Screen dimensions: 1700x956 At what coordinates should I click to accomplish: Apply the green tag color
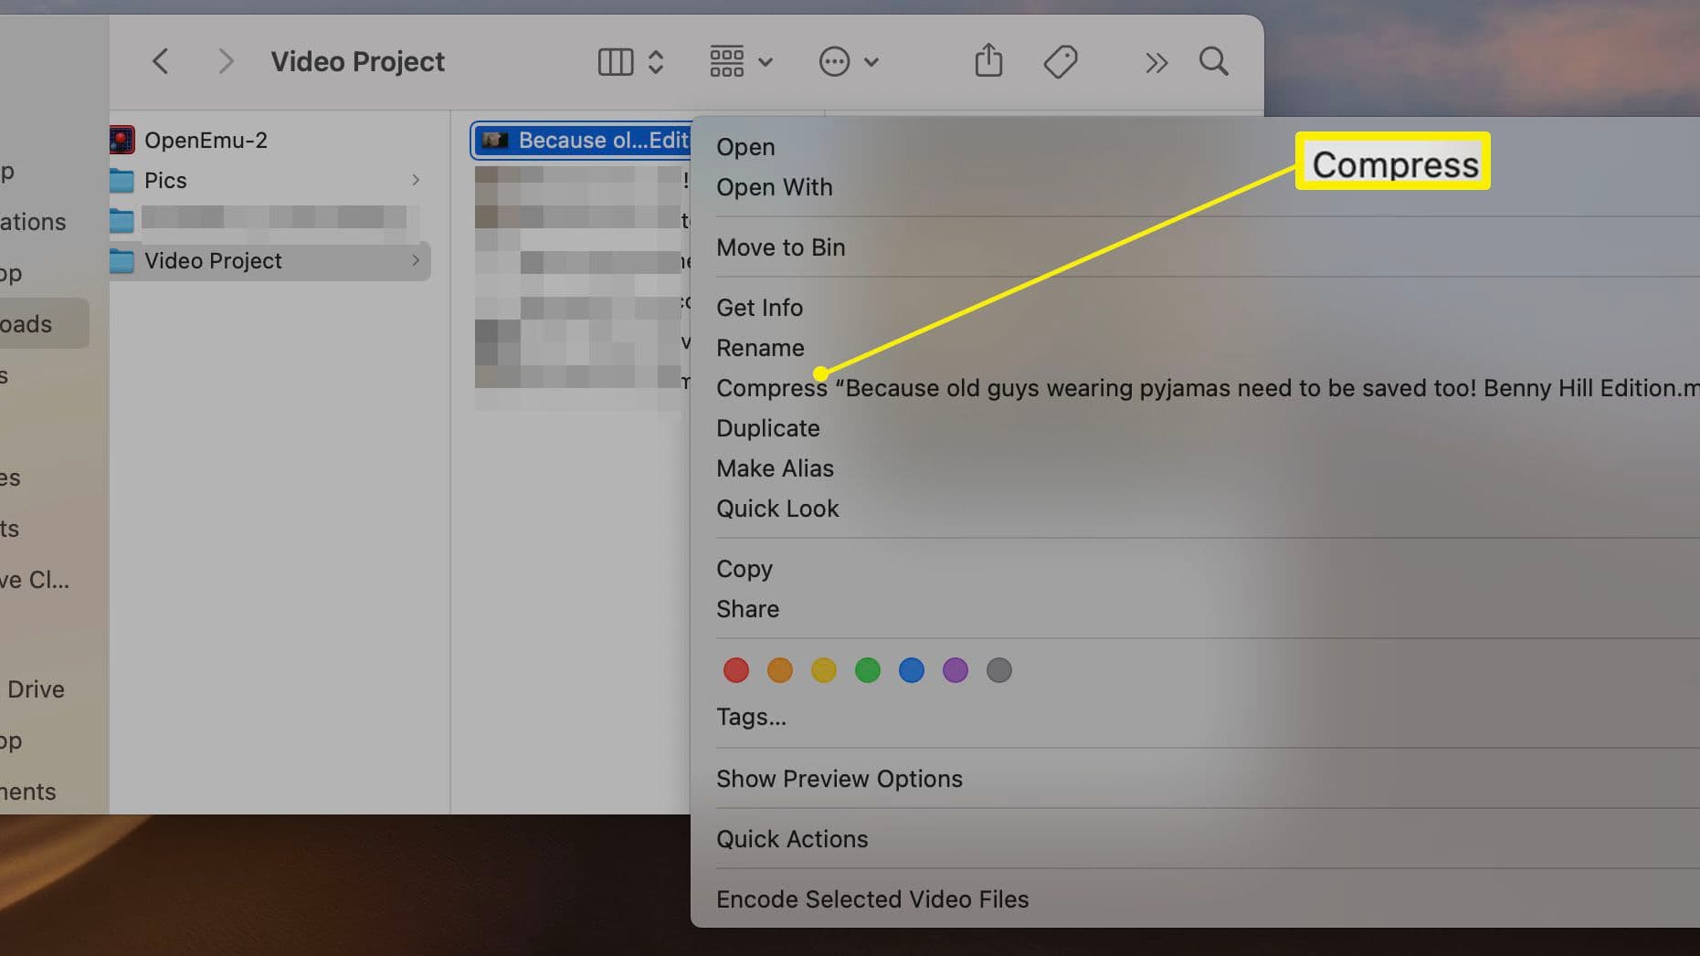[868, 670]
